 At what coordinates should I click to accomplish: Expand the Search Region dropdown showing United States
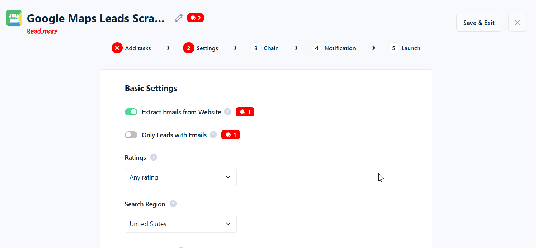pos(181,224)
